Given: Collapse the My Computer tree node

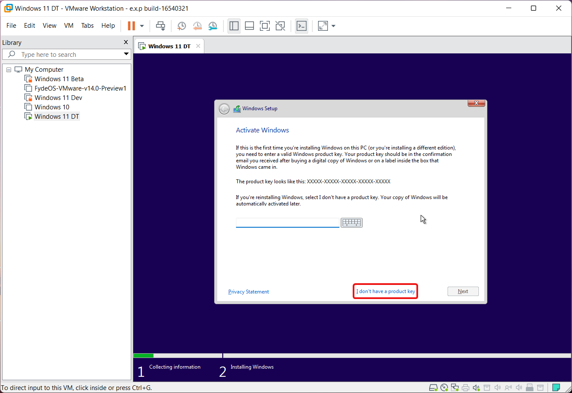Looking at the screenshot, I should click(x=9, y=70).
